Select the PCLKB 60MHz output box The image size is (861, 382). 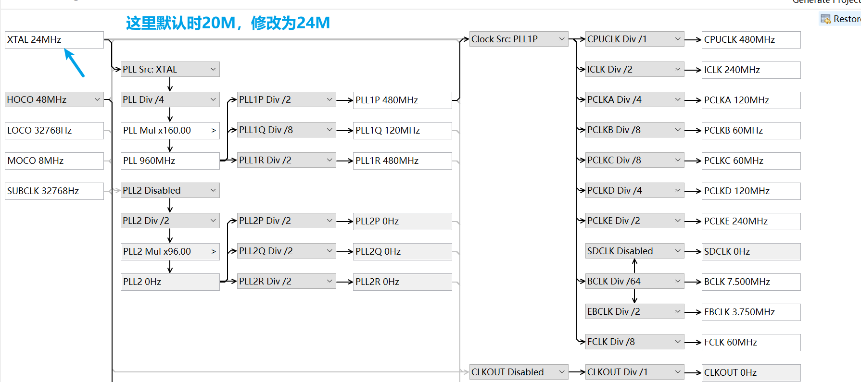[x=751, y=131]
